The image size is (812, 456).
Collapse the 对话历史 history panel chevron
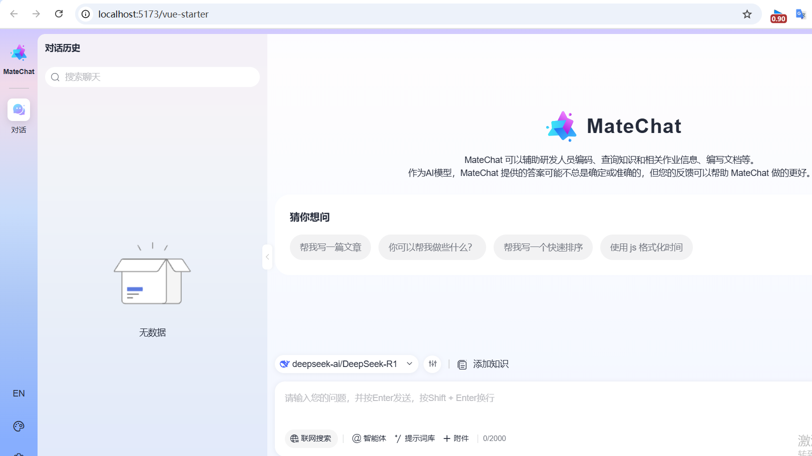pos(267,256)
